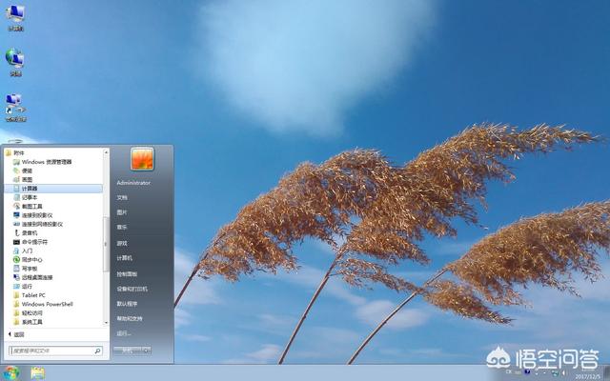Open 游戏 Games
The image size is (610, 381).
pos(122,244)
